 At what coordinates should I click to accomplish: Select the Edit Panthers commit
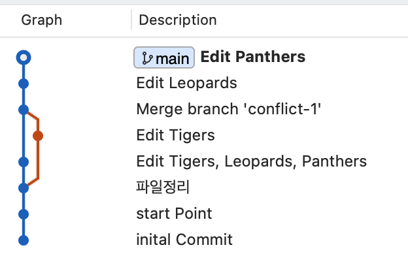tap(253, 57)
